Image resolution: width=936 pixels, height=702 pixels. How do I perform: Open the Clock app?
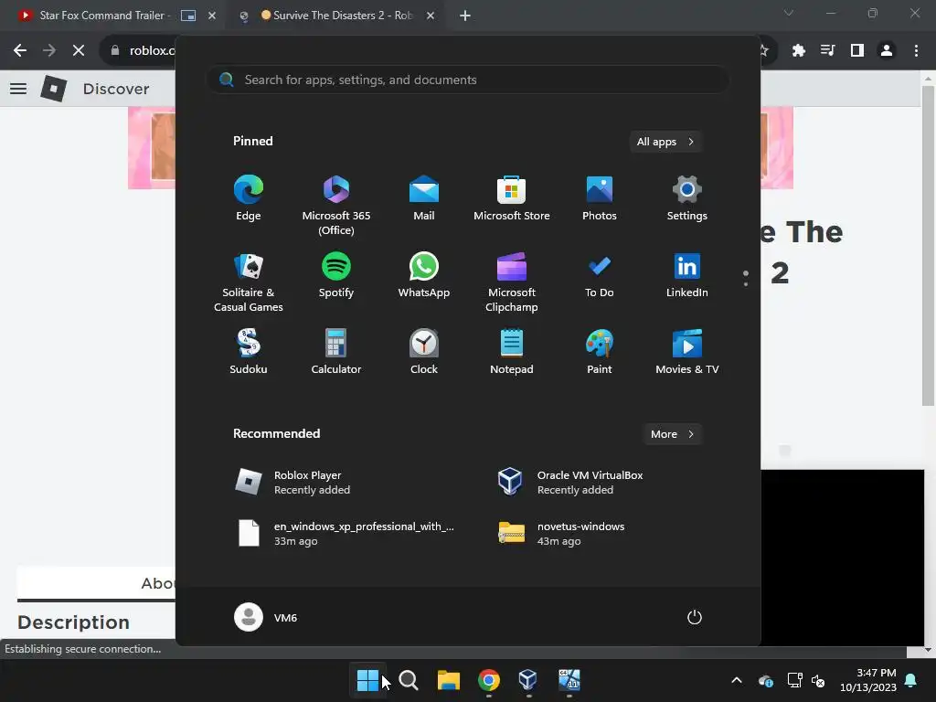pos(424,352)
